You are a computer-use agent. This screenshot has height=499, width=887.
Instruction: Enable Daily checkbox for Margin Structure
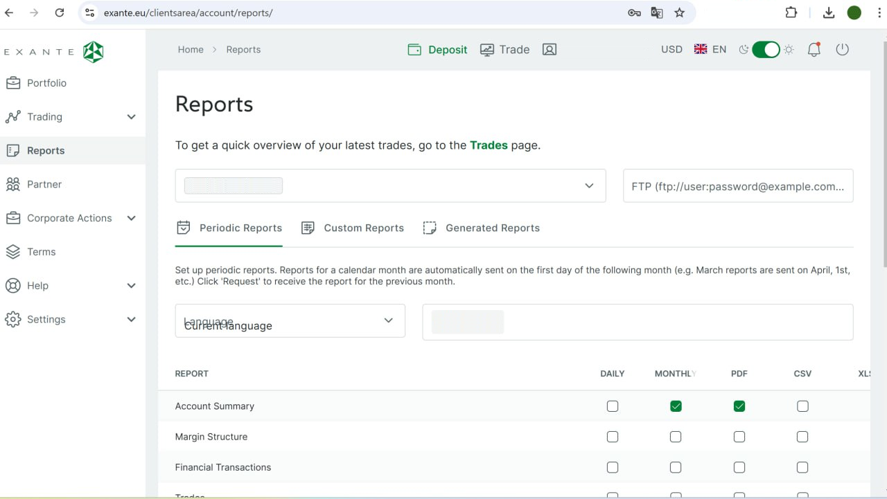pos(613,437)
